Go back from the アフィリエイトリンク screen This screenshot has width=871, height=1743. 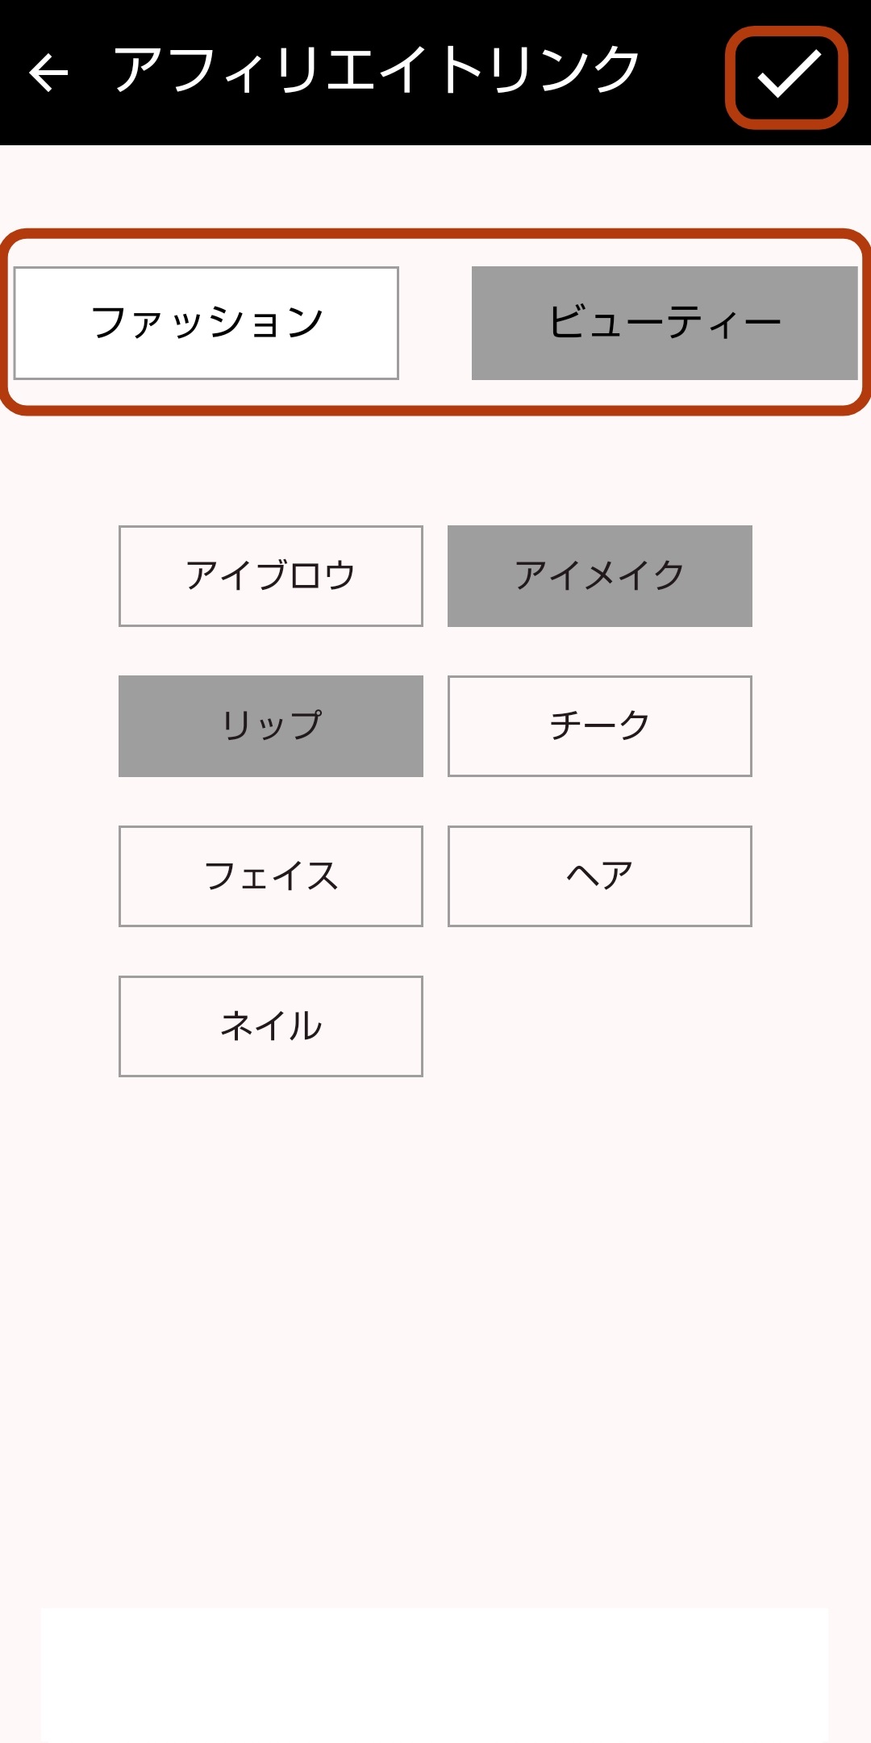pyautogui.click(x=48, y=73)
